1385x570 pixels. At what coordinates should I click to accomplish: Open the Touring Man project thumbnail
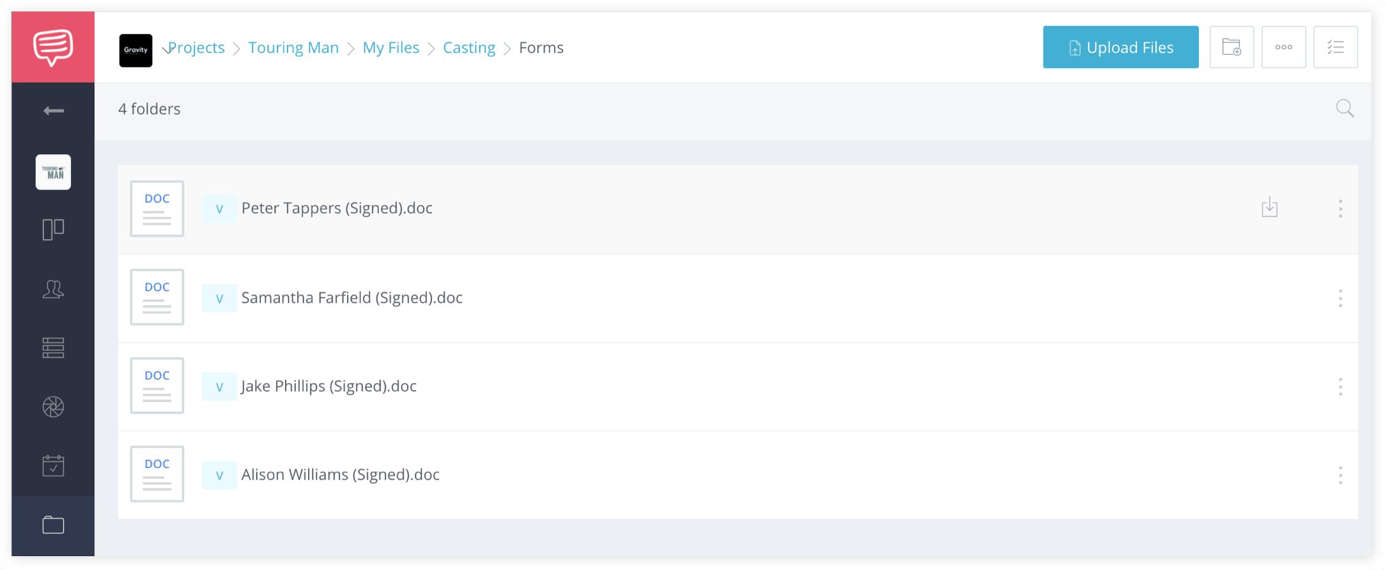coord(53,172)
